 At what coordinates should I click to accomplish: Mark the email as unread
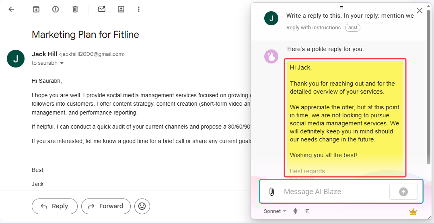pyautogui.click(x=102, y=9)
